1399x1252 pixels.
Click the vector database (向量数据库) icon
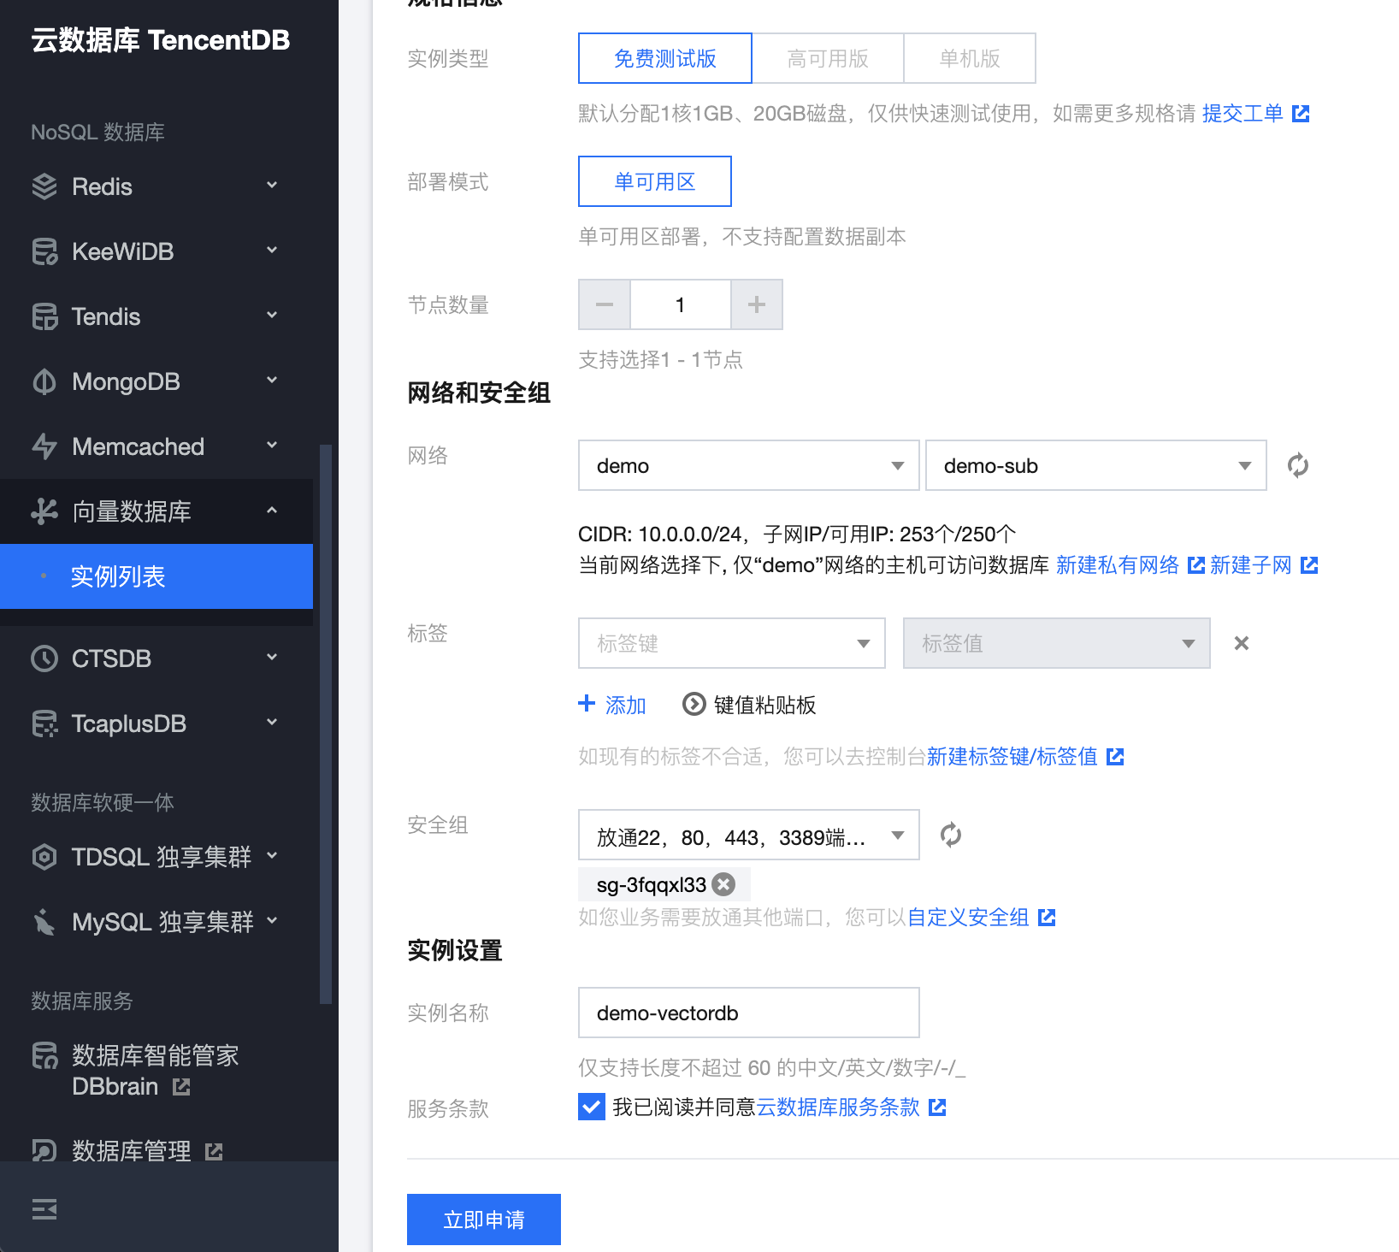(x=44, y=511)
